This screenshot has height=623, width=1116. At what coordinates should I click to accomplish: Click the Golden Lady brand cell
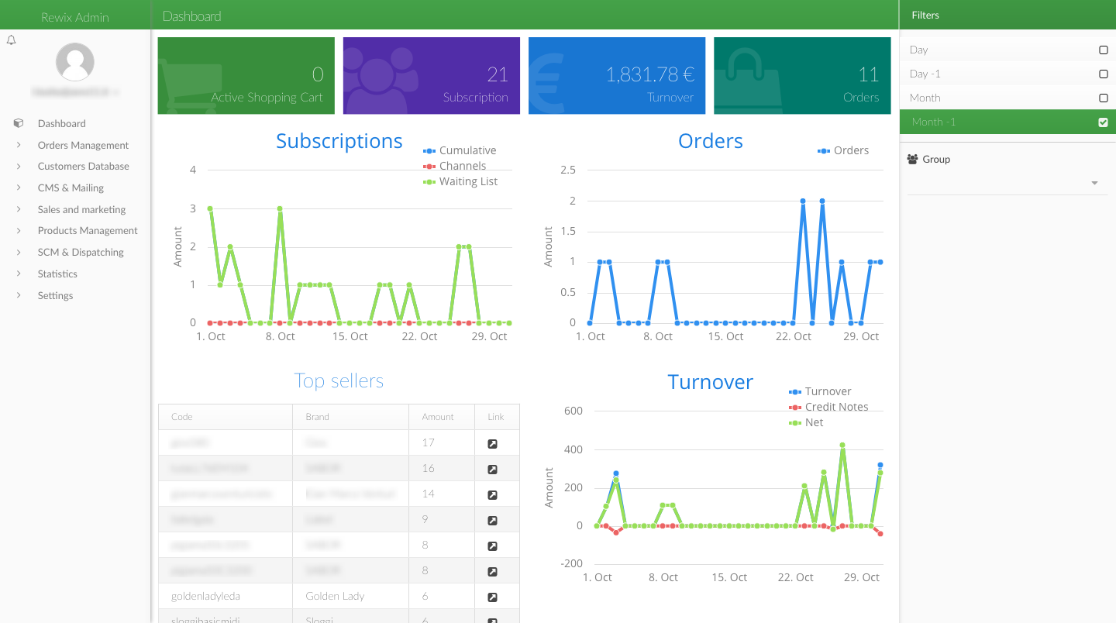pos(351,597)
